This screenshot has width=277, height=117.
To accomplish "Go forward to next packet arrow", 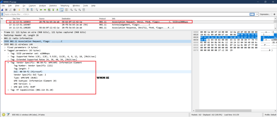I will pyautogui.click(x=45, y=10).
